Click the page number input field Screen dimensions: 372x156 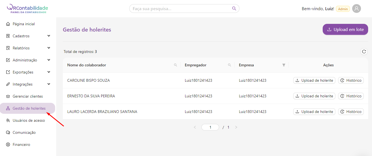pyautogui.click(x=210, y=127)
